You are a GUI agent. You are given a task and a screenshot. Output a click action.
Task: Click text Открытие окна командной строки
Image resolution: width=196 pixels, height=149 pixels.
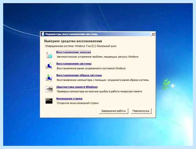(78, 103)
